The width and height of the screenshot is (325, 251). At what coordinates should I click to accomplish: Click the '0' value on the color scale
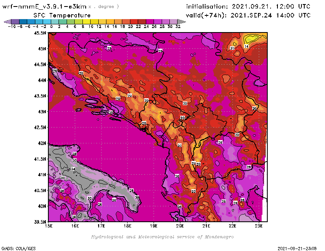[x=51, y=26]
